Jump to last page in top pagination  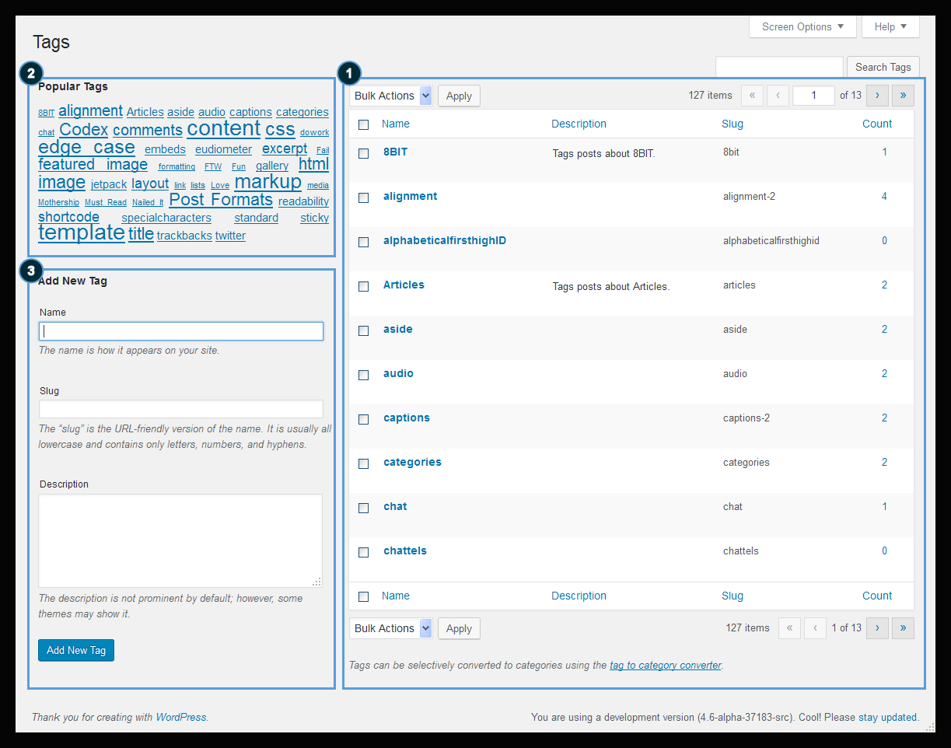pos(903,96)
